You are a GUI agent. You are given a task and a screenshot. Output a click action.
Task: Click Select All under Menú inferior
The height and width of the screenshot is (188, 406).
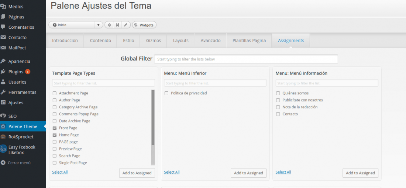pos(172,172)
